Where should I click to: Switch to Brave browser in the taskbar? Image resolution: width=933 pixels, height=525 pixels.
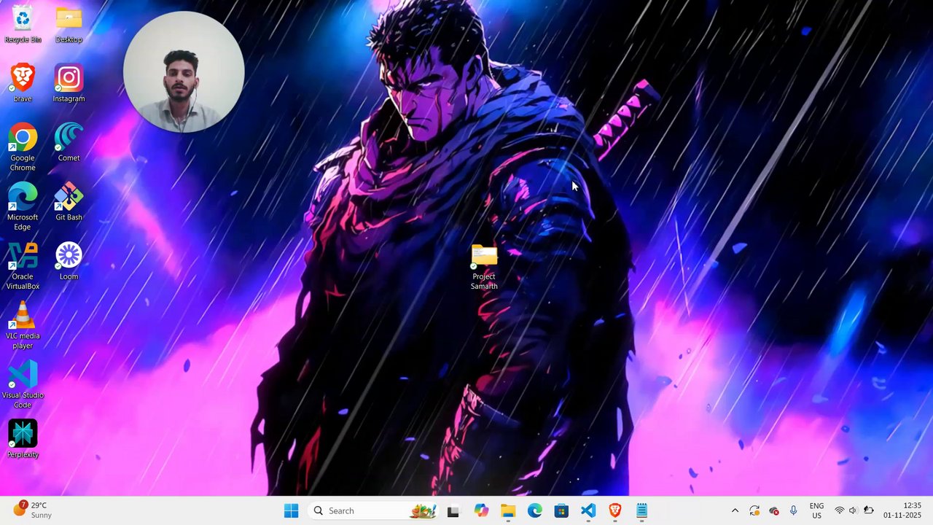pos(615,511)
